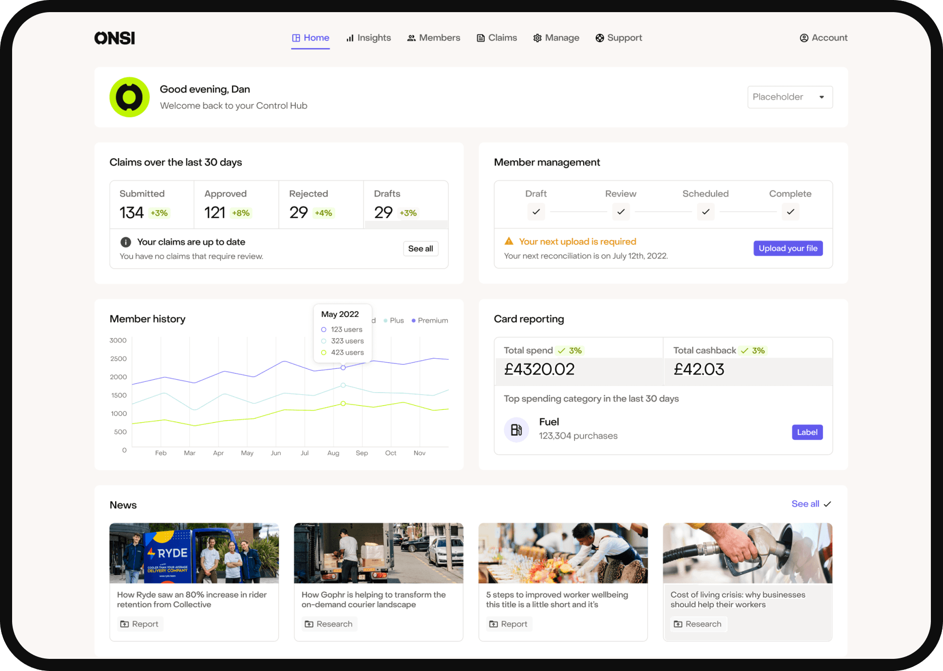The height and width of the screenshot is (671, 943).
Task: Click the Ryde van article thumbnail
Action: coord(194,553)
